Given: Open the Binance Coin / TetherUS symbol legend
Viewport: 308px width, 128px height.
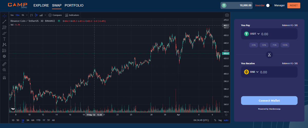Looking at the screenshot, I should tap(33, 21).
